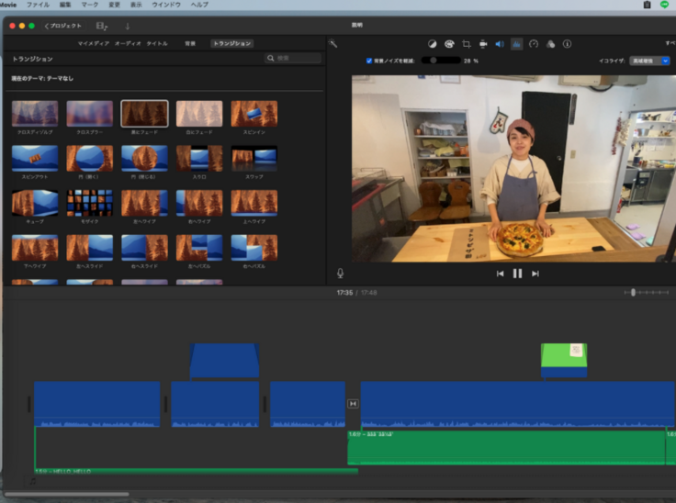Click the voiceover microphone icon
This screenshot has height=503, width=676.
point(341,273)
